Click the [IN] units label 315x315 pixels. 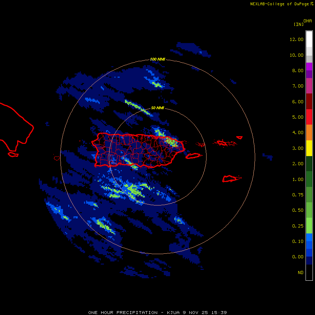(299, 24)
